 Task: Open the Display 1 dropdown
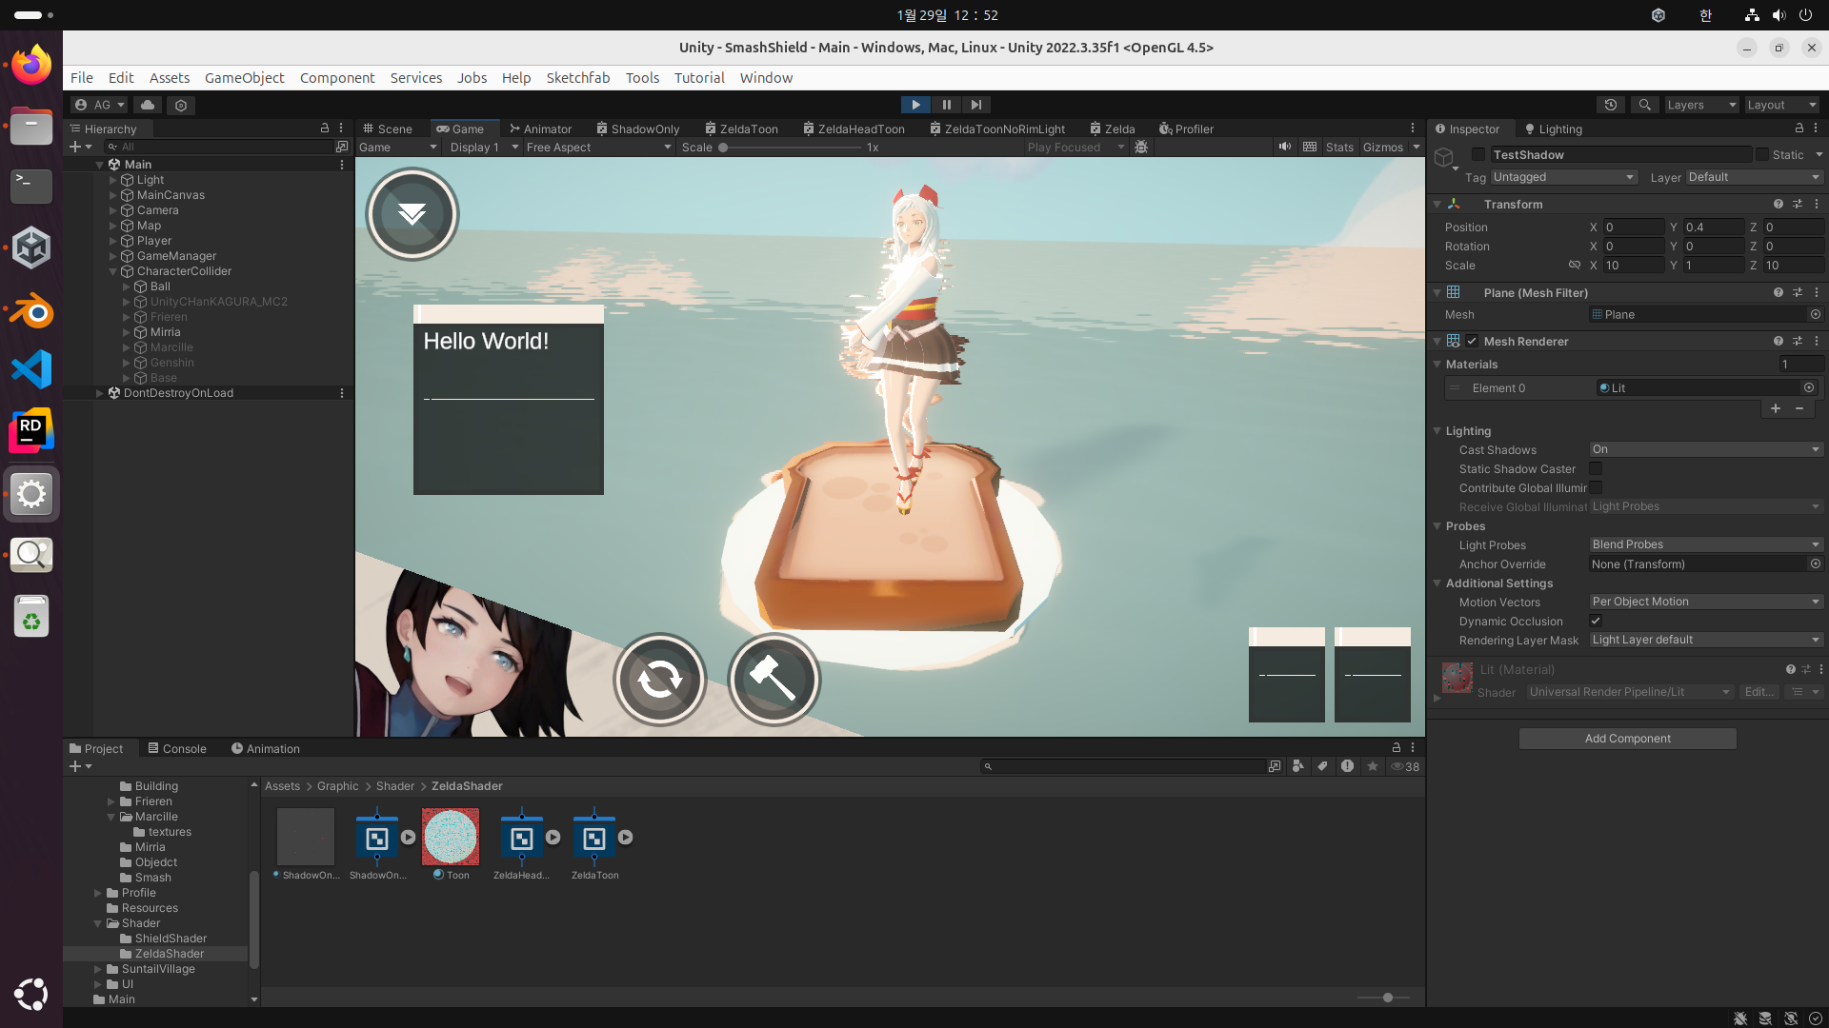(484, 147)
